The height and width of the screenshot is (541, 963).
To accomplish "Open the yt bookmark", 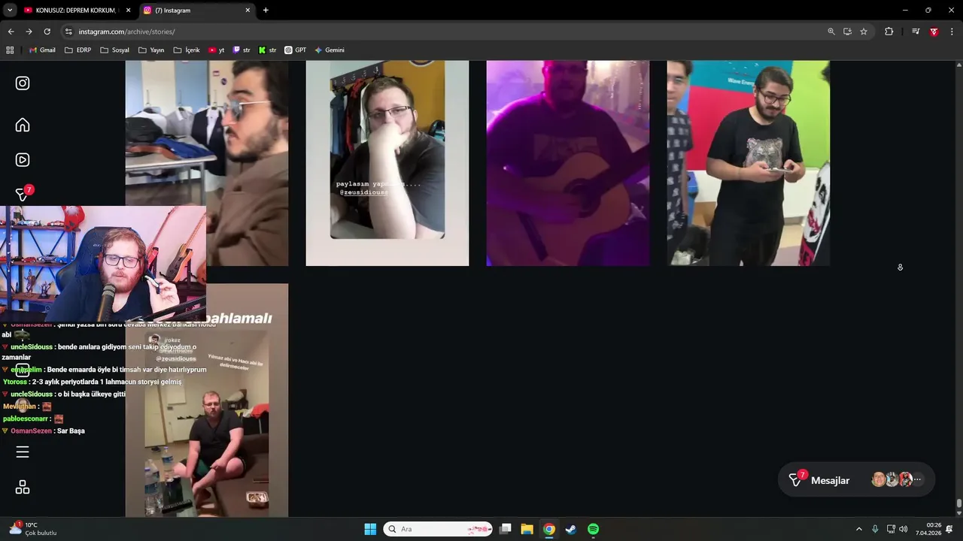I will 217,50.
